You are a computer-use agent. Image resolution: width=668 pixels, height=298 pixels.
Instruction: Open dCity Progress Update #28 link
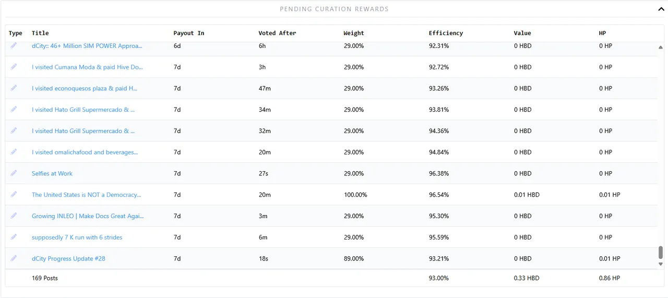click(x=68, y=258)
